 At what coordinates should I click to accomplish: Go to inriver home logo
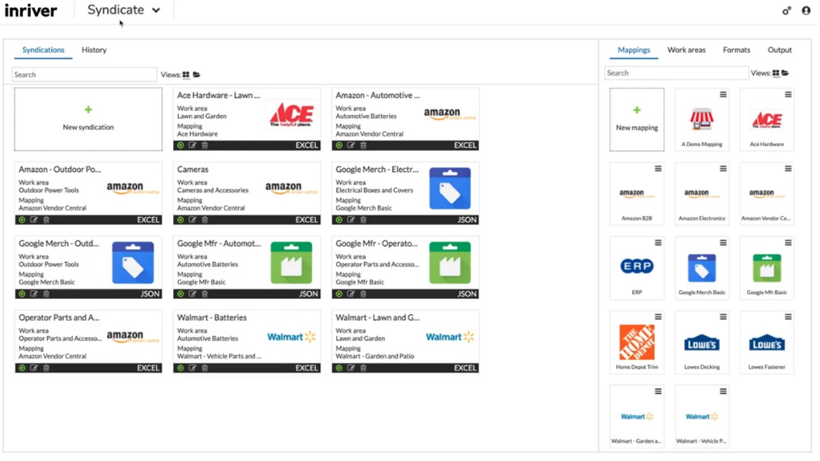click(x=31, y=10)
